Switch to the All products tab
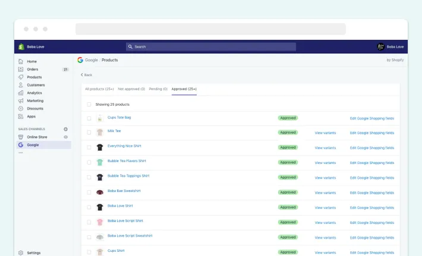Image resolution: width=422 pixels, height=256 pixels. [99, 89]
